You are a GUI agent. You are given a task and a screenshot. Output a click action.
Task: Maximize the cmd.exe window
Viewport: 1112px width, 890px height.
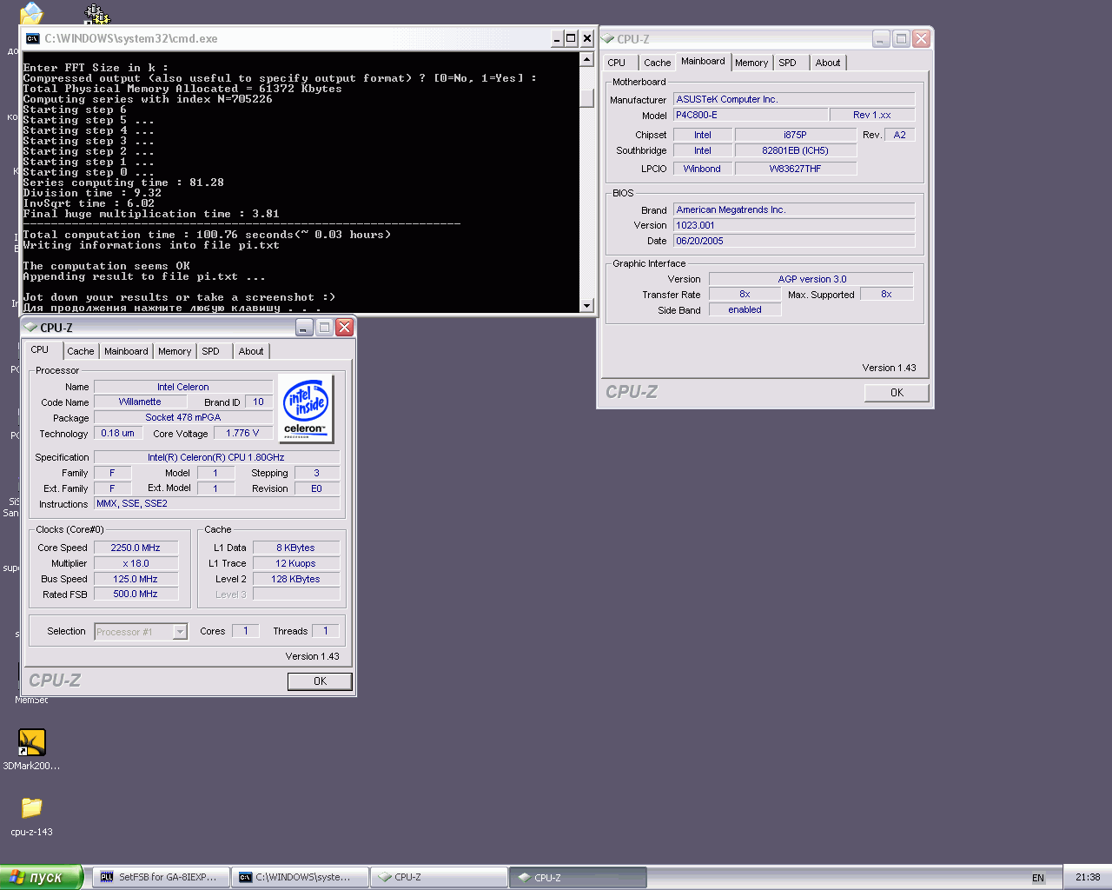pos(571,38)
